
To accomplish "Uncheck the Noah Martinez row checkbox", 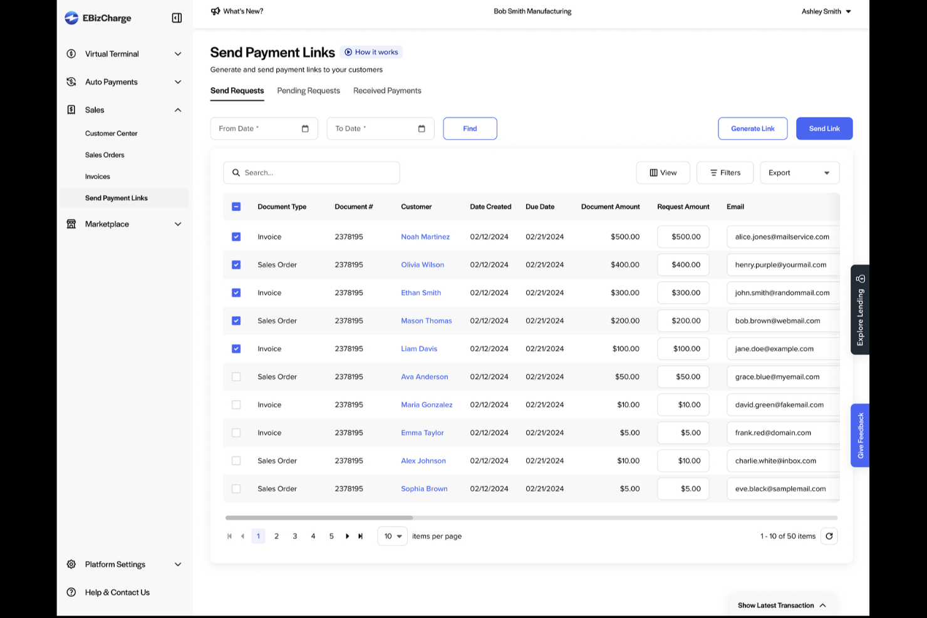I will point(236,237).
